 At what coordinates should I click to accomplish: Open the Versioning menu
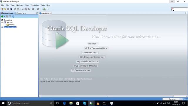(35, 5)
